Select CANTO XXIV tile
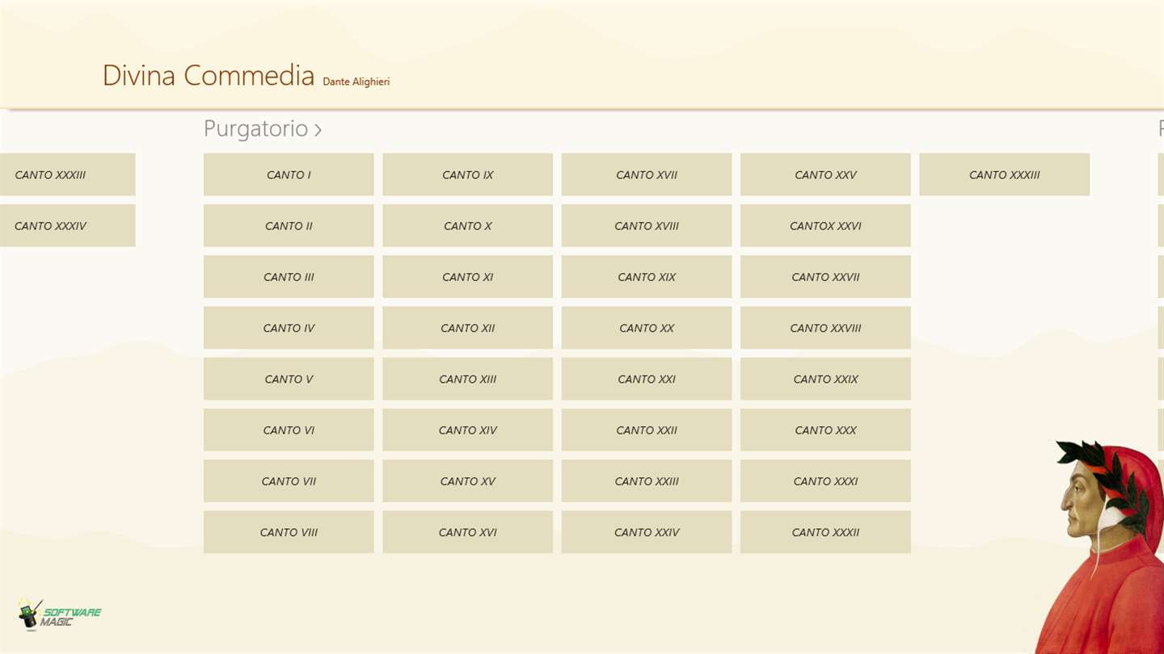1164x654 pixels. pyautogui.click(x=647, y=532)
